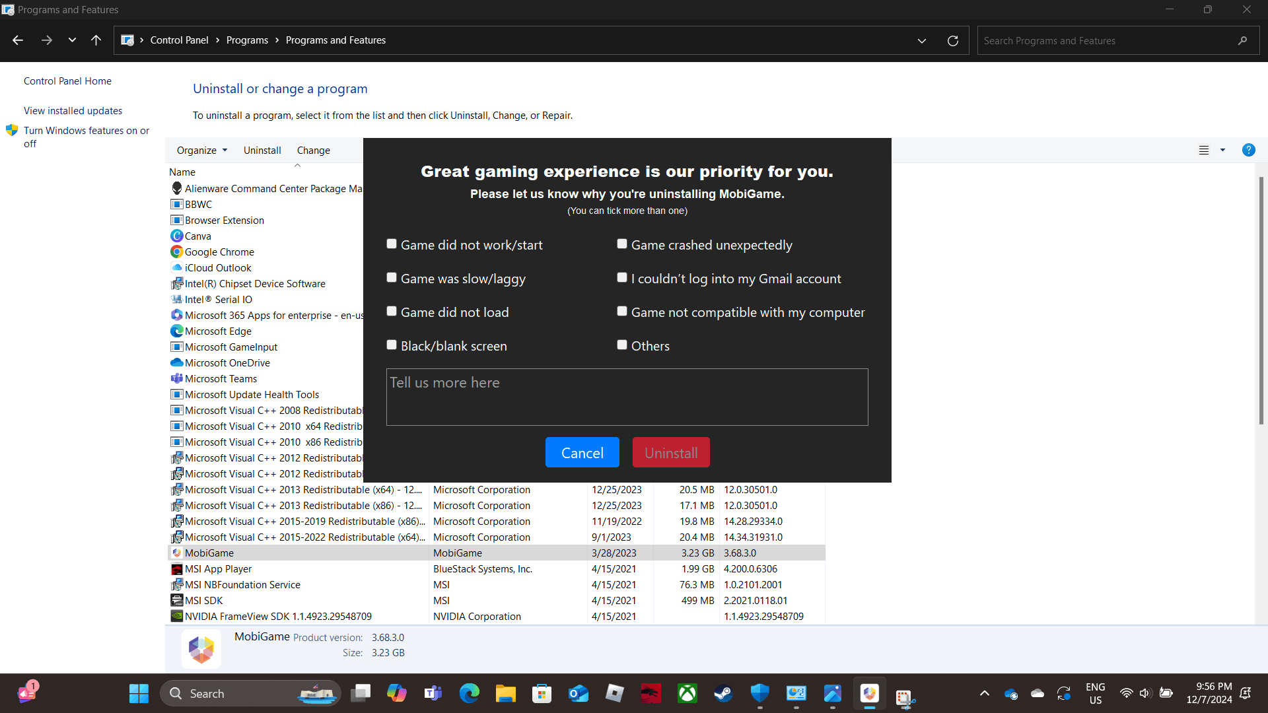Viewport: 1268px width, 713px height.
Task: Open Microsoft Edge from the taskbar
Action: point(469,693)
